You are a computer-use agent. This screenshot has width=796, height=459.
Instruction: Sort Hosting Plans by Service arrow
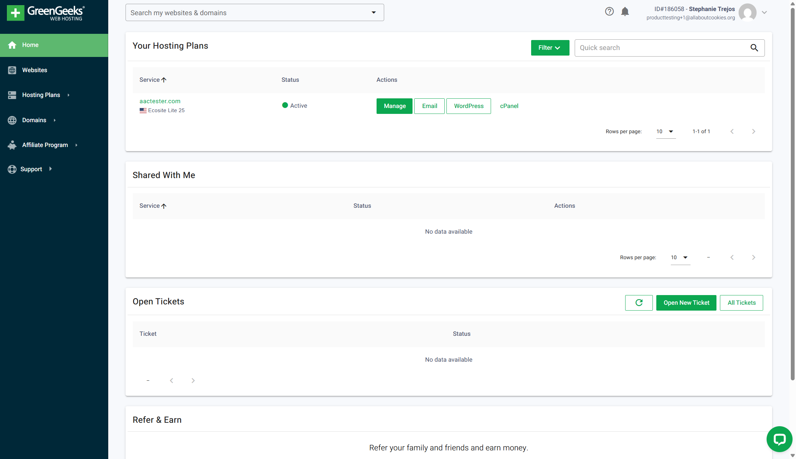pyautogui.click(x=164, y=80)
